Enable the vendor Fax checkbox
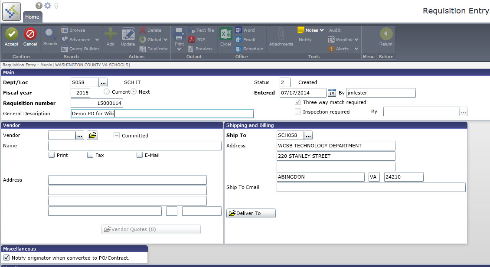This screenshot has height=267, width=490. [90, 155]
